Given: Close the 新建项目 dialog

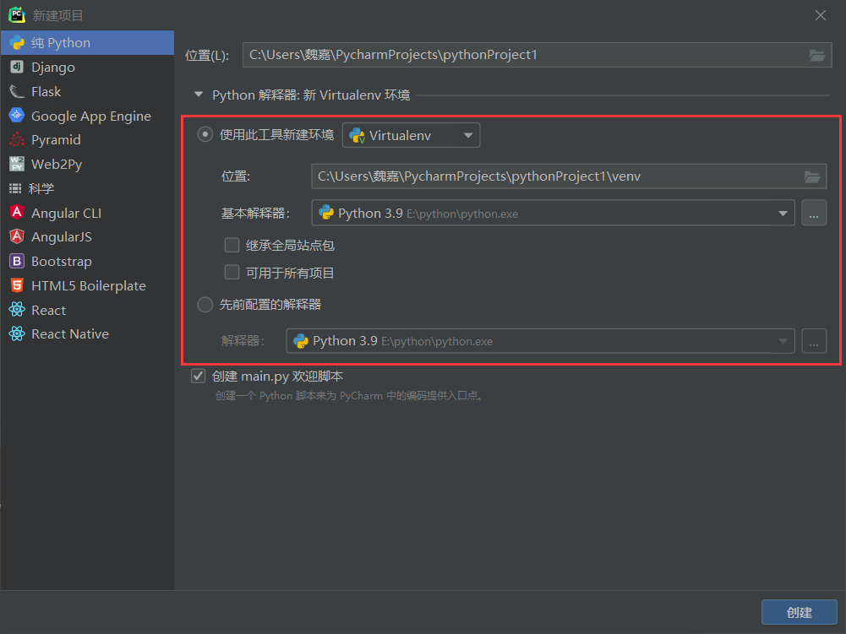Looking at the screenshot, I should pyautogui.click(x=820, y=15).
